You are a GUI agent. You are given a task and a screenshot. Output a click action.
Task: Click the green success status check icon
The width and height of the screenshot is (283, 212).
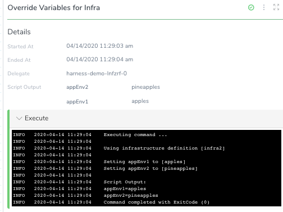point(251,7)
